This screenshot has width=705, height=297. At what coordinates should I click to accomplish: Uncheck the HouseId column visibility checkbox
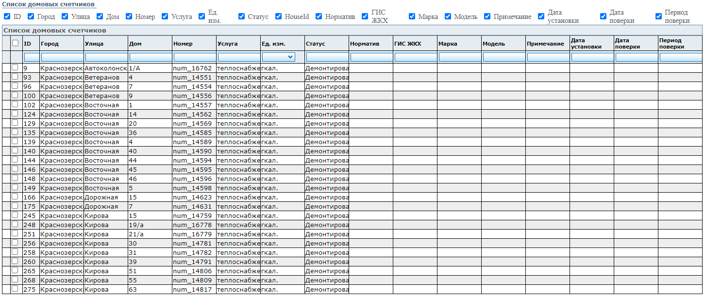click(x=278, y=16)
